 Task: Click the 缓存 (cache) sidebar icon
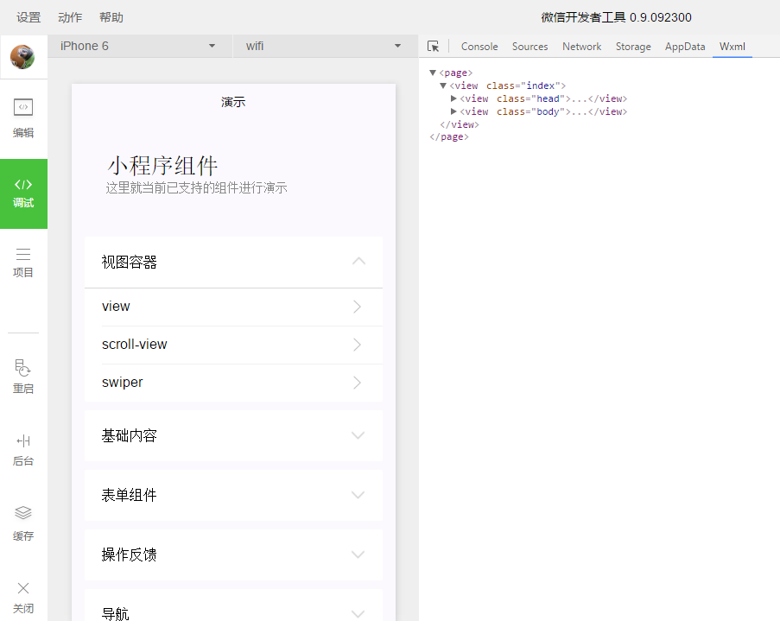pos(23,524)
